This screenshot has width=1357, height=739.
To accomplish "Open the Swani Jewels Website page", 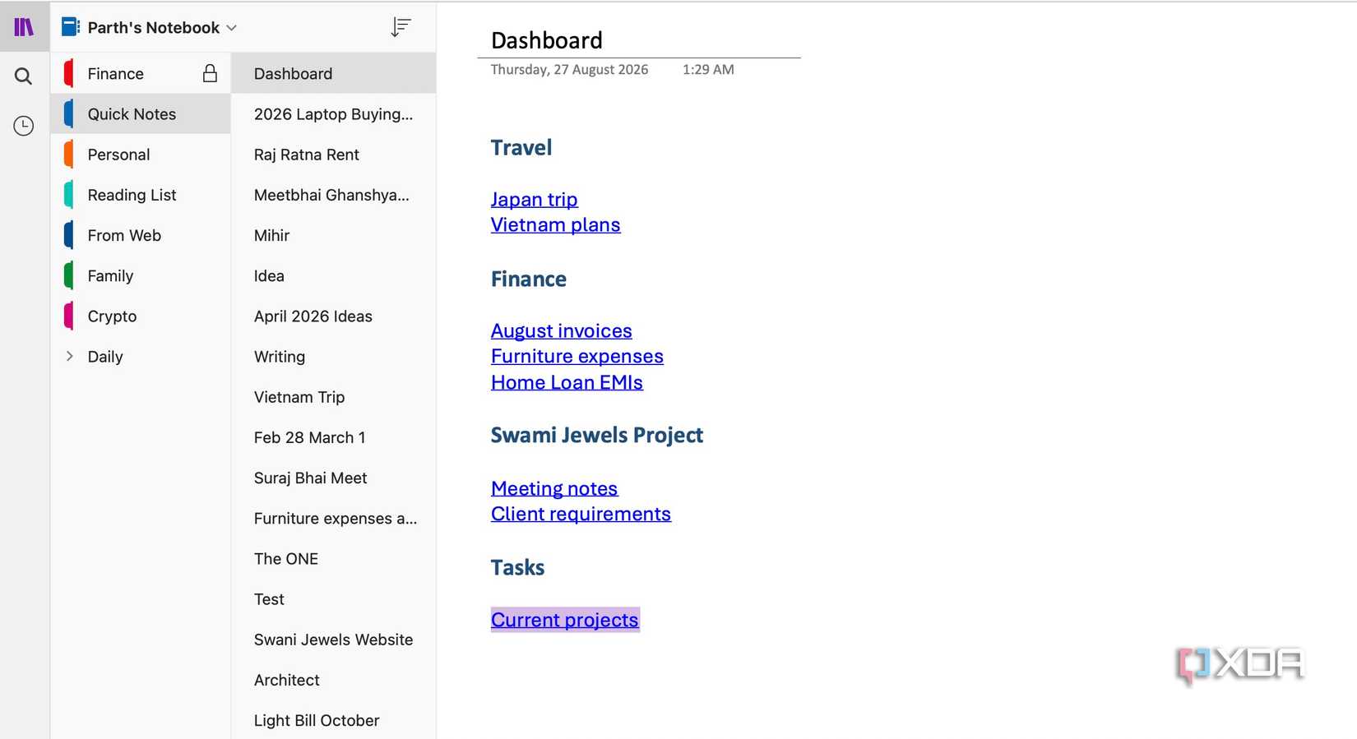I will point(334,640).
